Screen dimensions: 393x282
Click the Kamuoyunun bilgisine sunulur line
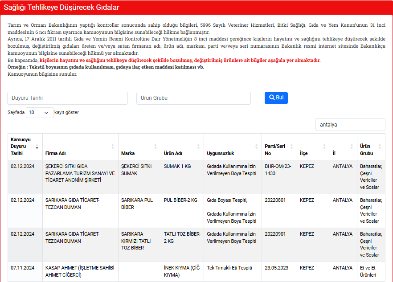click(x=42, y=74)
